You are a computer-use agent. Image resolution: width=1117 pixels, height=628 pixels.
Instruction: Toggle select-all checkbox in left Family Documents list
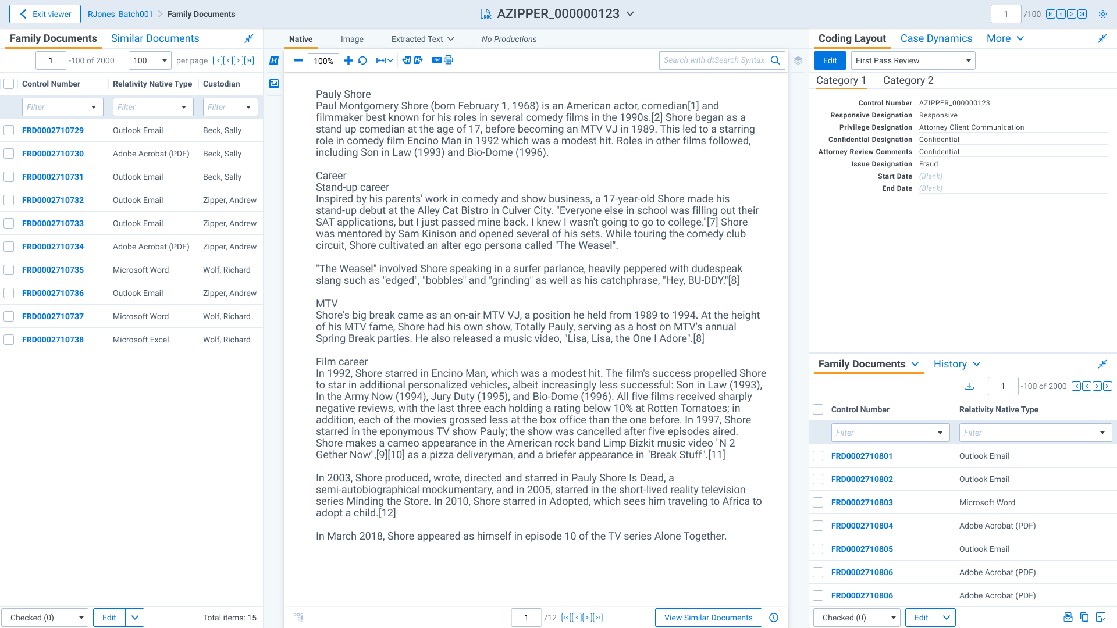9,84
